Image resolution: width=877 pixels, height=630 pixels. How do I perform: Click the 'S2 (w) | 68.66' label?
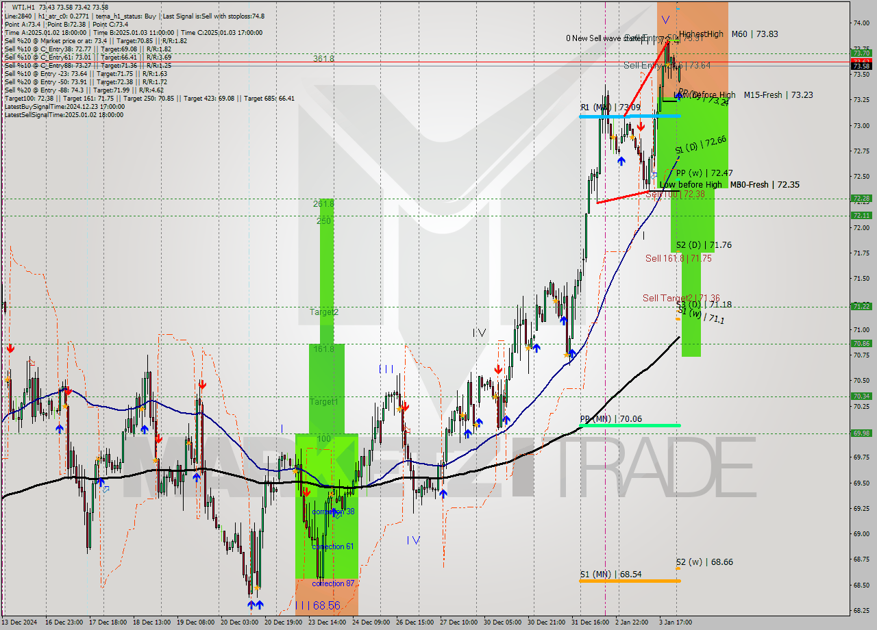[704, 562]
